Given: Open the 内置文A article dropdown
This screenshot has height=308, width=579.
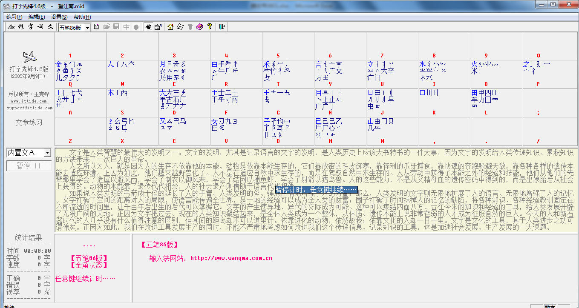Looking at the screenshot, I should tap(47, 153).
